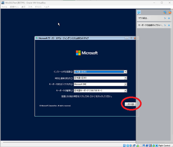The width and height of the screenshot is (173, 147).
Task: Open the ファイル menu
Action: [4, 7]
